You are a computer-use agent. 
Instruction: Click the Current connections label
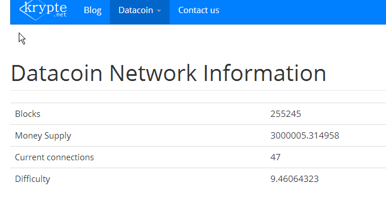55,157
